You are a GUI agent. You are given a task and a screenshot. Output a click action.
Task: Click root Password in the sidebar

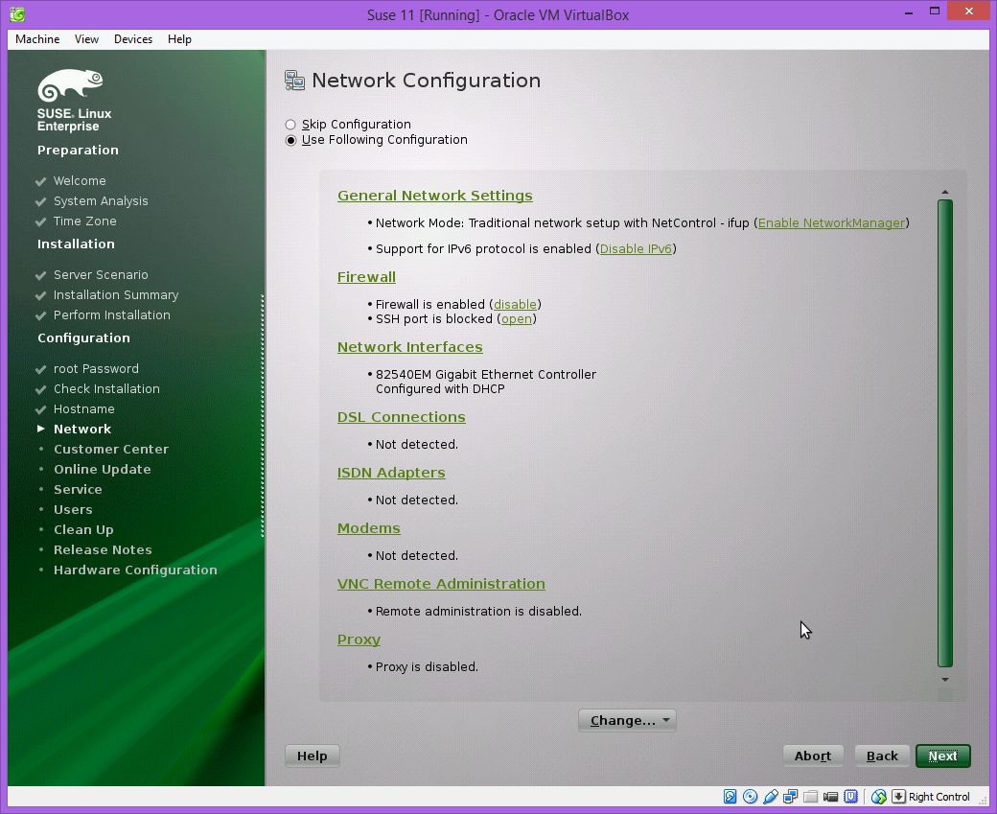pyautogui.click(x=96, y=369)
